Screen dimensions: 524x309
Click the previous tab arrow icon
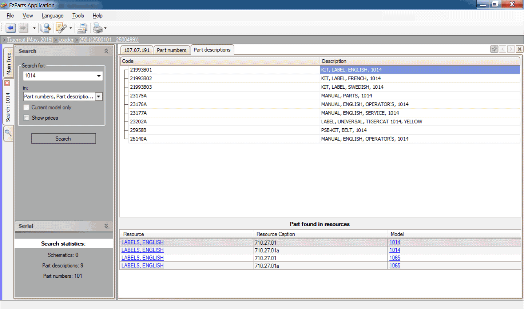(x=503, y=49)
